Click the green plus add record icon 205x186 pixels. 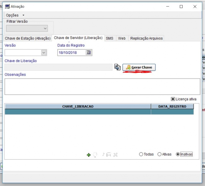pos(88,155)
